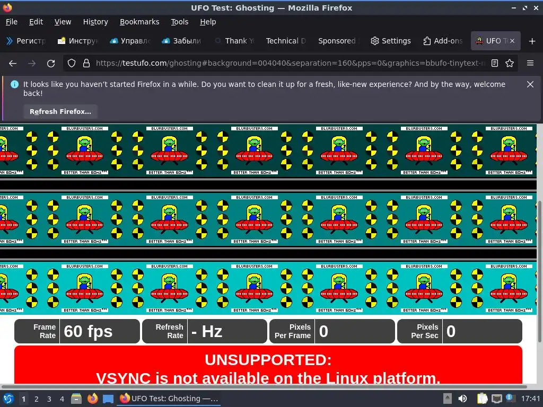Open the clipboard manager tray icon

click(482, 399)
